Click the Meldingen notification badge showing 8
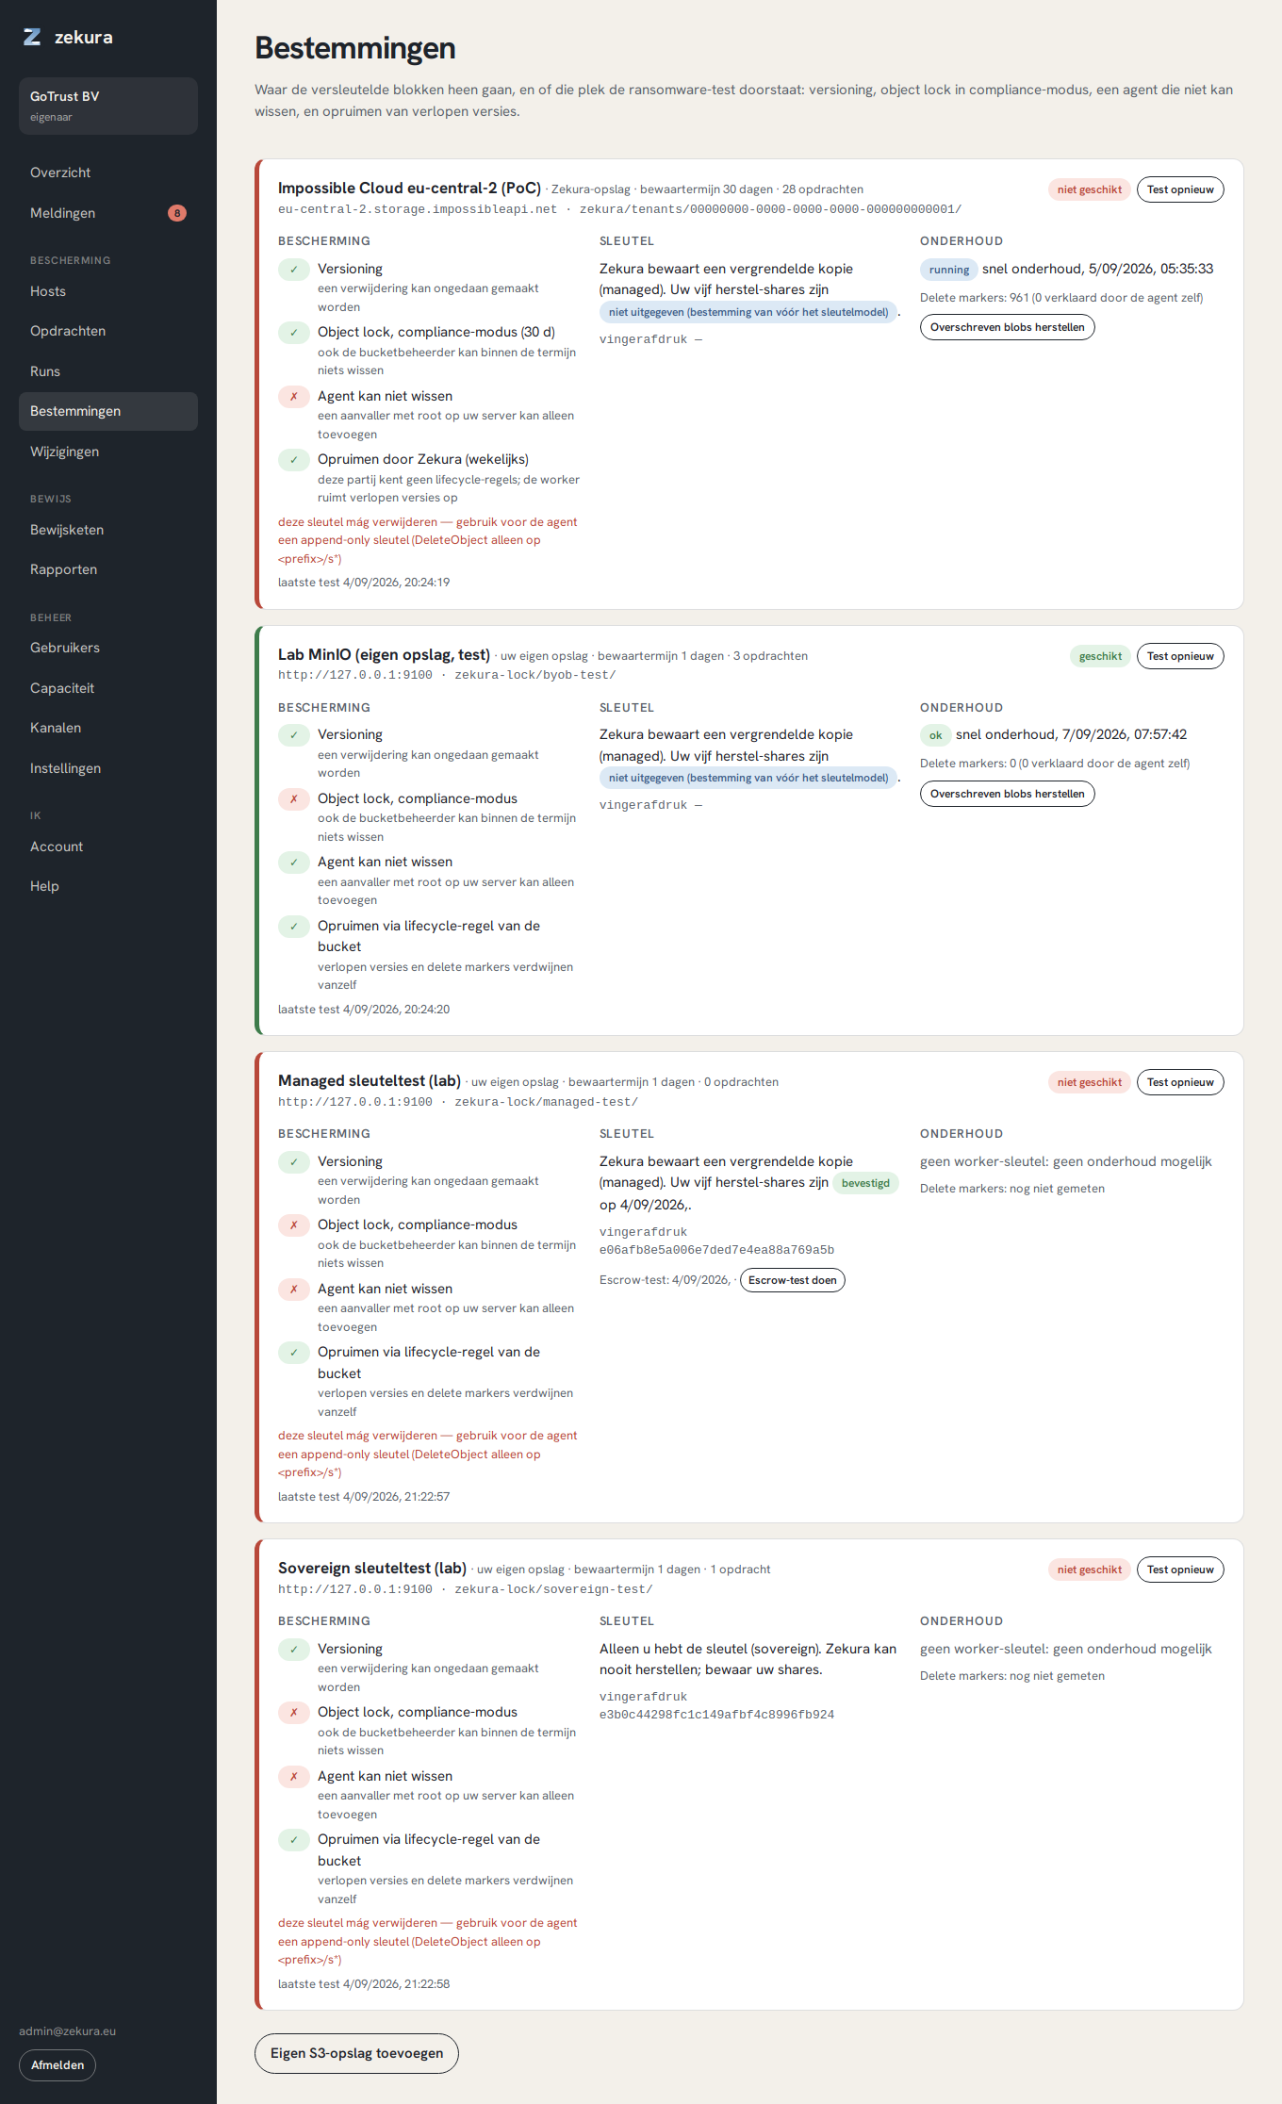Image resolution: width=1282 pixels, height=2104 pixels. (177, 213)
